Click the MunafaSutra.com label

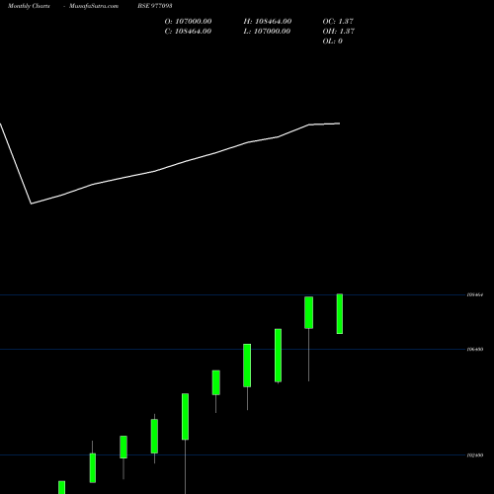pos(94,6)
